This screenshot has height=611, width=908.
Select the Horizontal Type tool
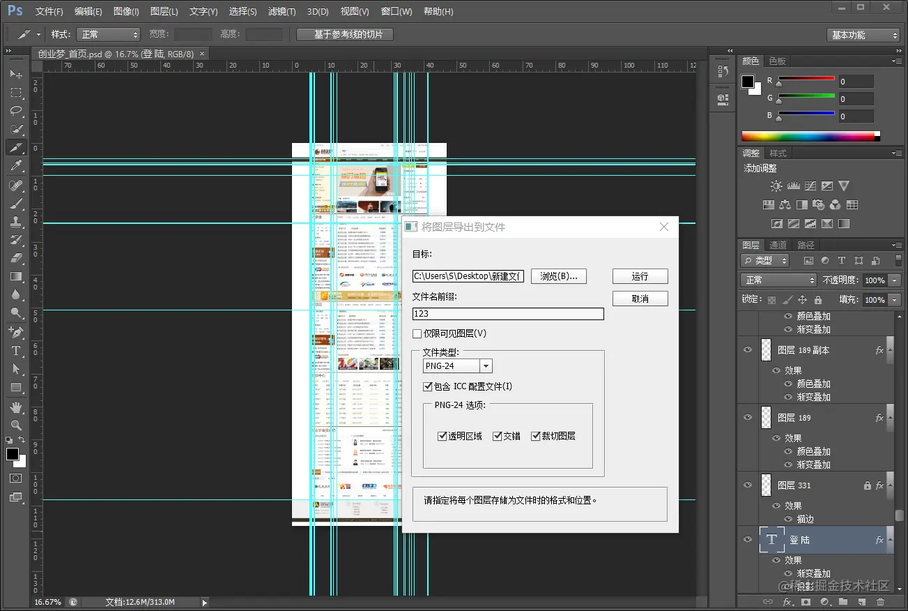(x=16, y=351)
